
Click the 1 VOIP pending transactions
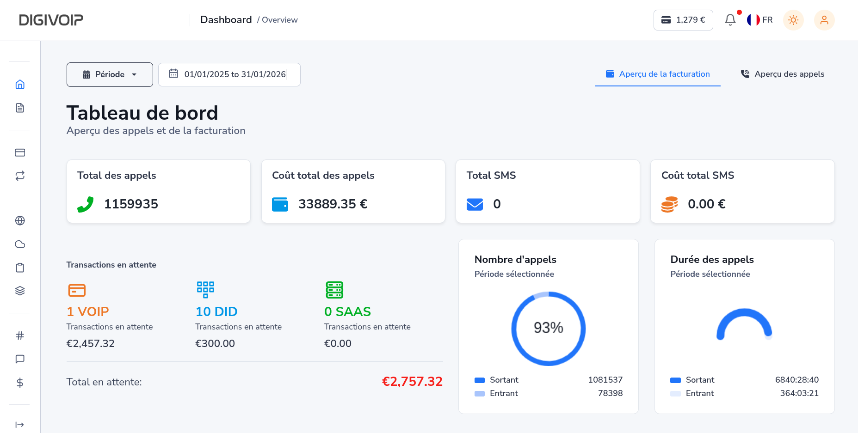[x=88, y=312]
